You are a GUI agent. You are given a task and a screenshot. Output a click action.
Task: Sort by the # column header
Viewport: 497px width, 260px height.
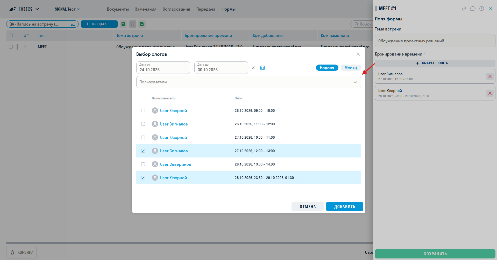click(x=26, y=35)
